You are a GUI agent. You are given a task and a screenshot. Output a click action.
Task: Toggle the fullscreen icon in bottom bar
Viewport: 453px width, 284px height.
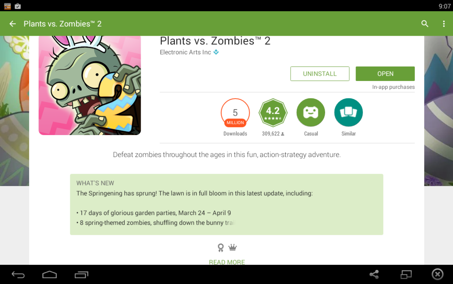pos(406,274)
